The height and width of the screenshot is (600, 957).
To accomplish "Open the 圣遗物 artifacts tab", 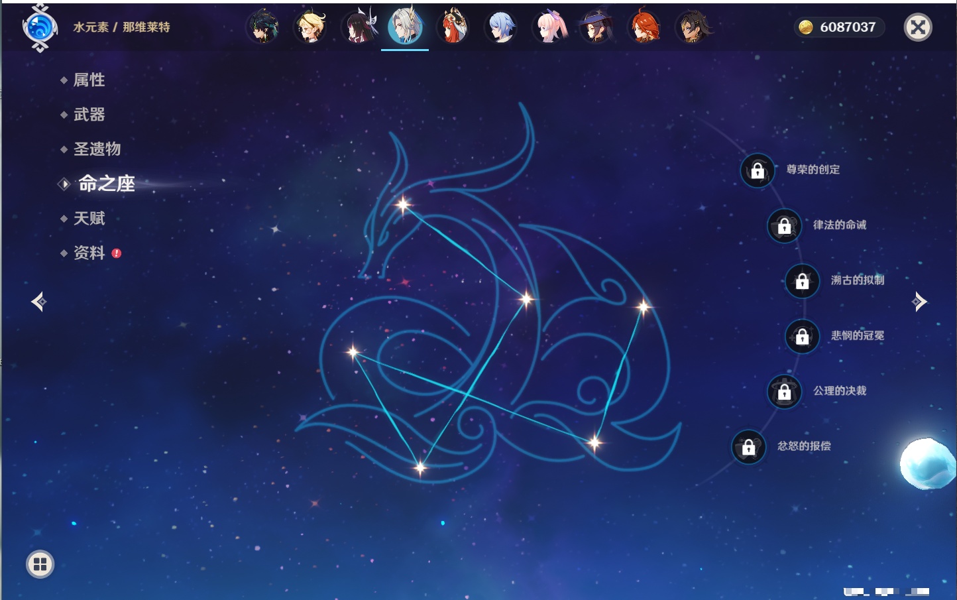I will pyautogui.click(x=97, y=149).
